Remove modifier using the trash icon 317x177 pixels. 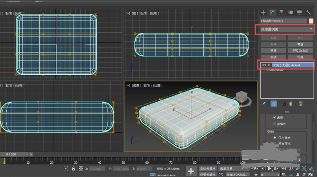click(x=291, y=103)
